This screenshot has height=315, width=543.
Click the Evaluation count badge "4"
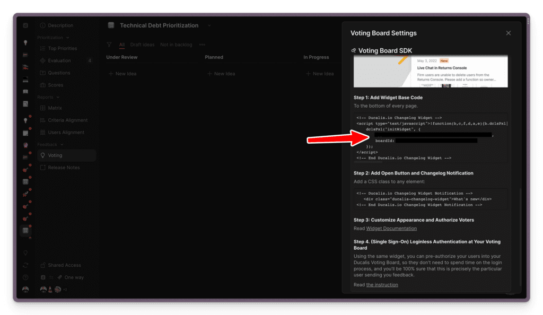coord(90,60)
